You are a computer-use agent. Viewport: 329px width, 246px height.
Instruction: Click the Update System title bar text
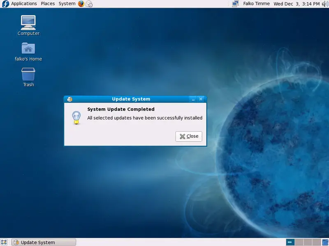(131, 99)
